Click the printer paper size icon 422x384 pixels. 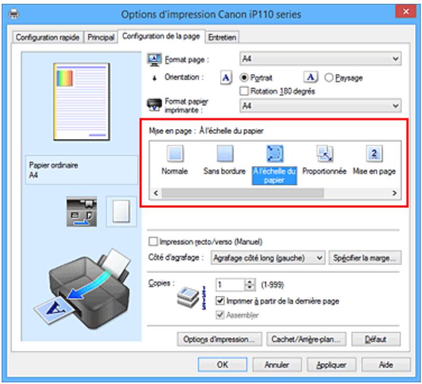coord(154,105)
